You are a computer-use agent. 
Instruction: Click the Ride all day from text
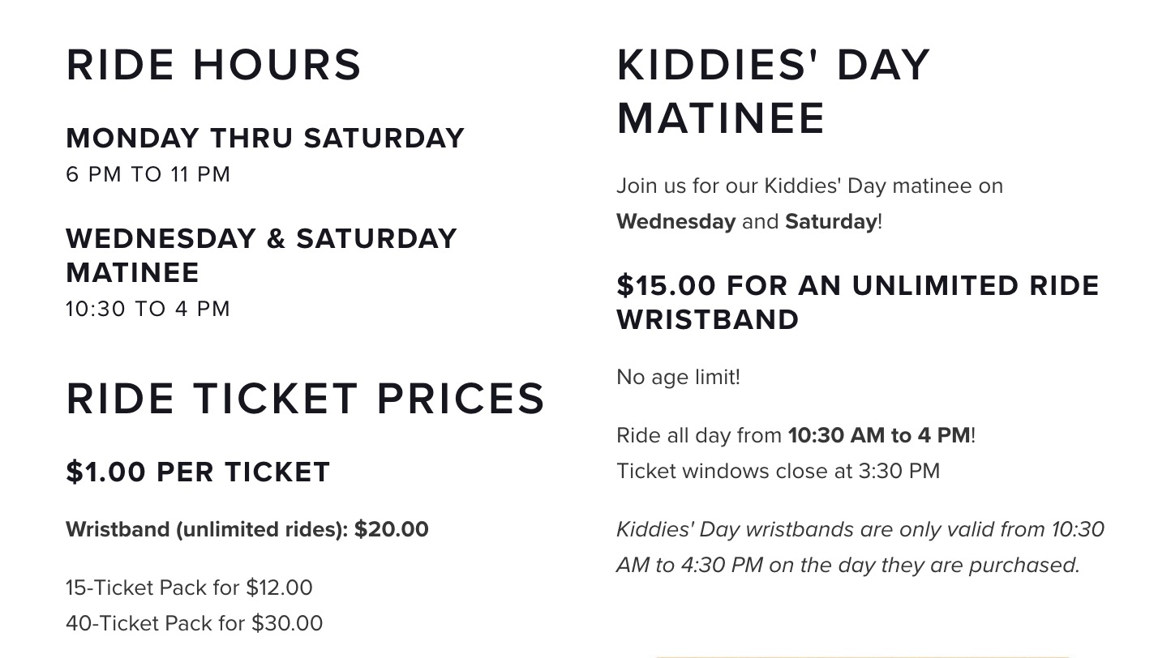point(700,435)
